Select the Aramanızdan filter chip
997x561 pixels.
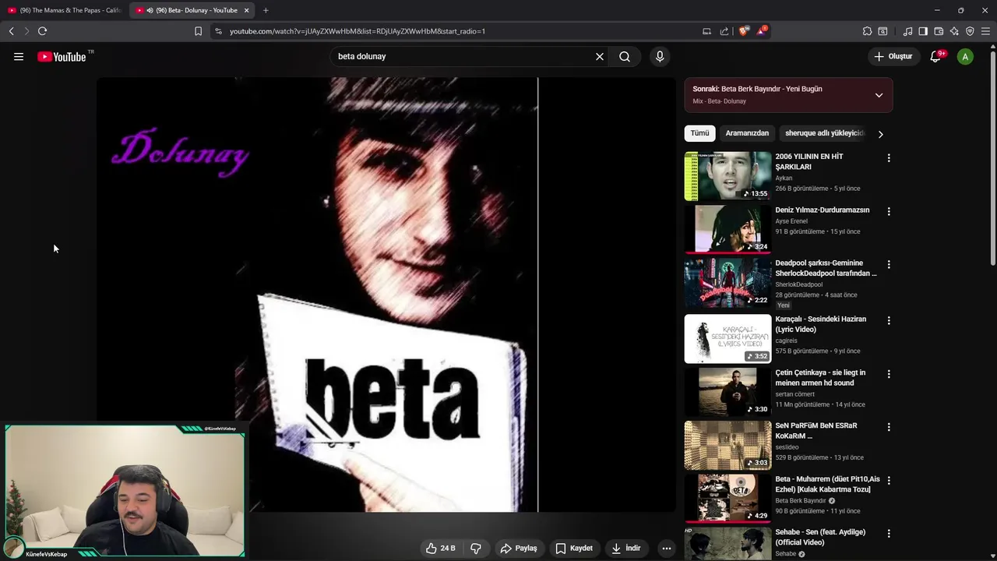click(747, 133)
